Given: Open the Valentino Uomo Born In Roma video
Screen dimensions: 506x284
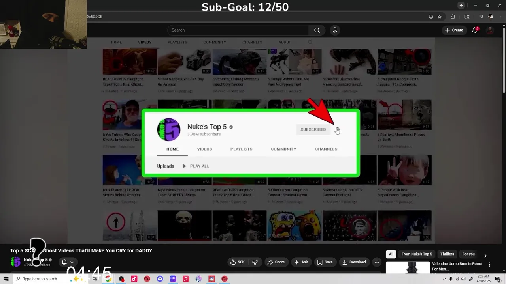Looking at the screenshot, I should pos(457,266).
